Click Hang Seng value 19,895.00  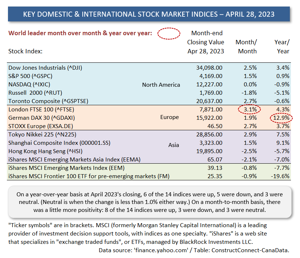coord(209,151)
